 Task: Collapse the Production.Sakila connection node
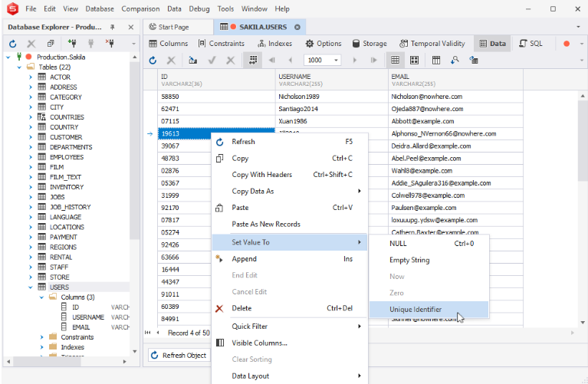point(8,57)
